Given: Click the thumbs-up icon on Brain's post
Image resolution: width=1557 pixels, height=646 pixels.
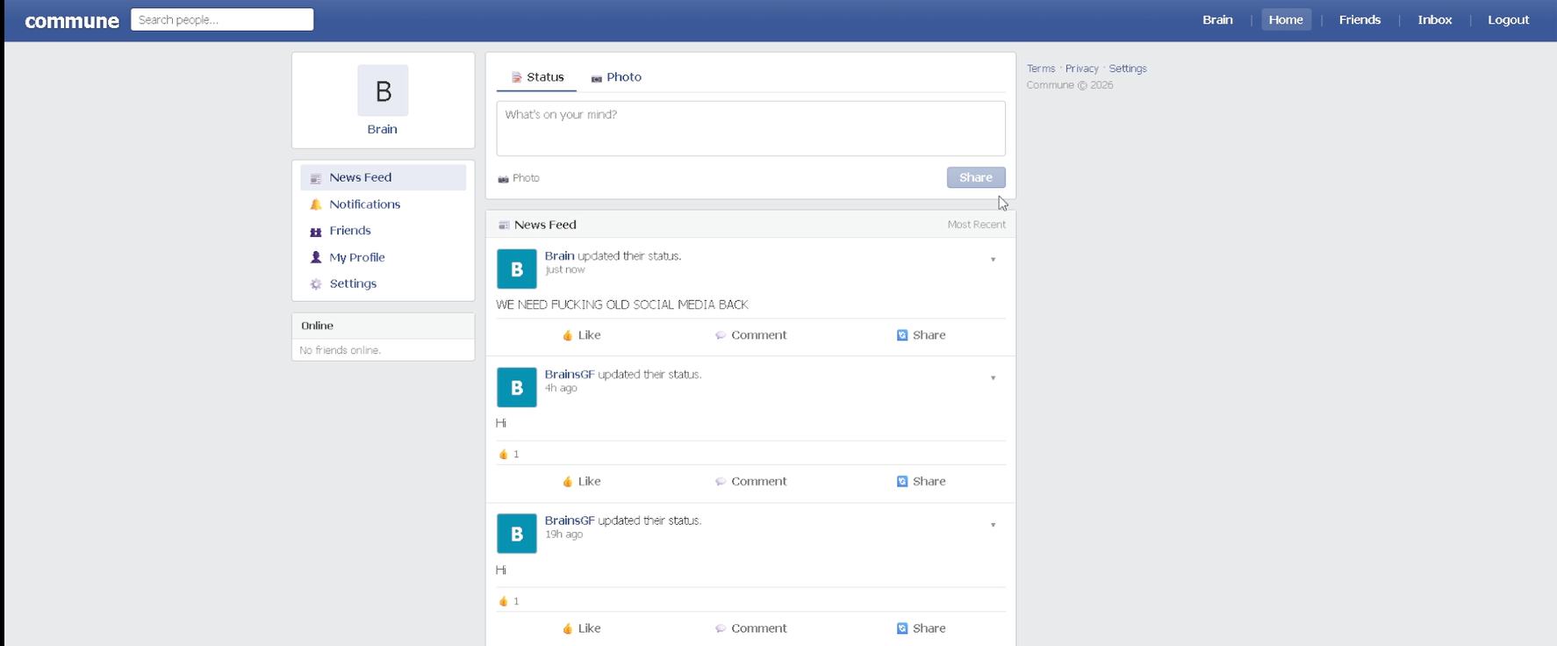Looking at the screenshot, I should point(568,335).
